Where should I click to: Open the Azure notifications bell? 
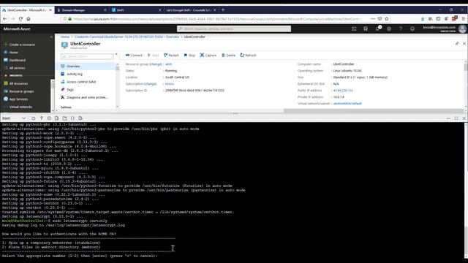pos(378,28)
